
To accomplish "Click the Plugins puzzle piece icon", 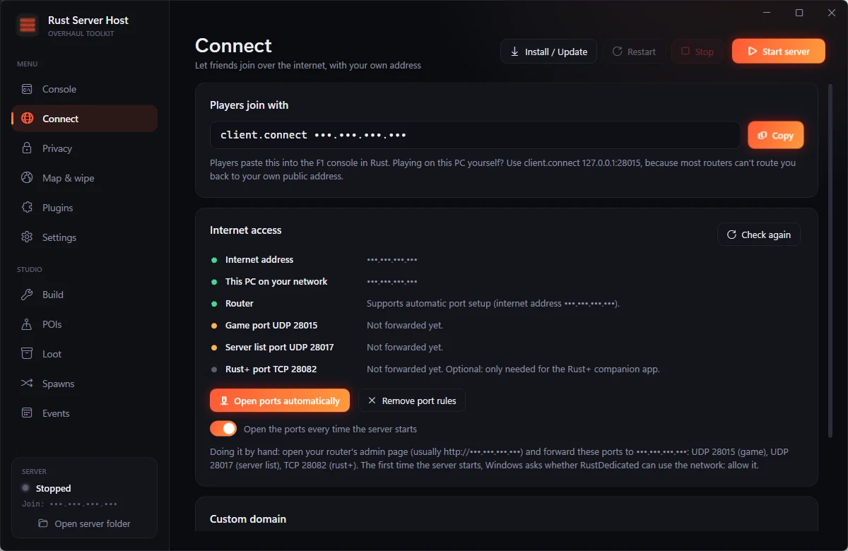I will pyautogui.click(x=27, y=208).
